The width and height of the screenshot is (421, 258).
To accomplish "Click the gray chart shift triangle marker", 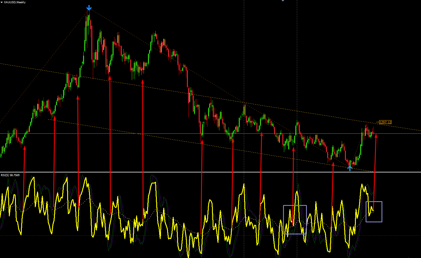I will pyautogui.click(x=283, y=1).
